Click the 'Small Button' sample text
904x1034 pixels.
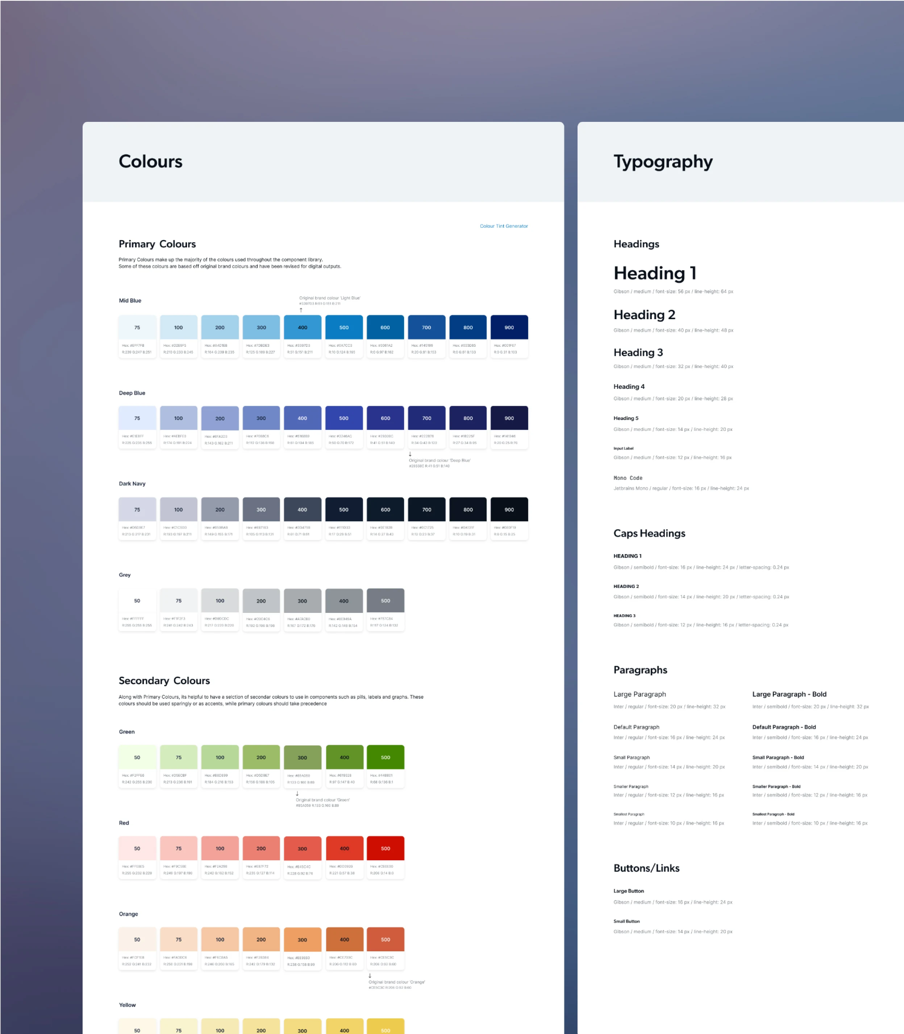(x=626, y=922)
